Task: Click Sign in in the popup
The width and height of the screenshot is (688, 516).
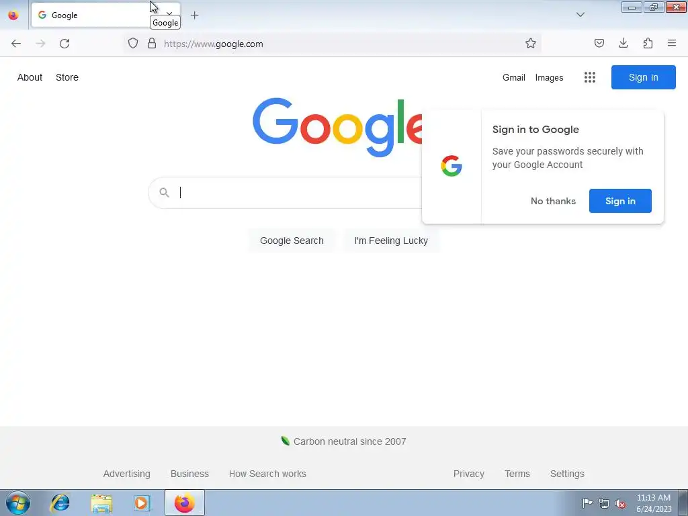Action: (620, 201)
